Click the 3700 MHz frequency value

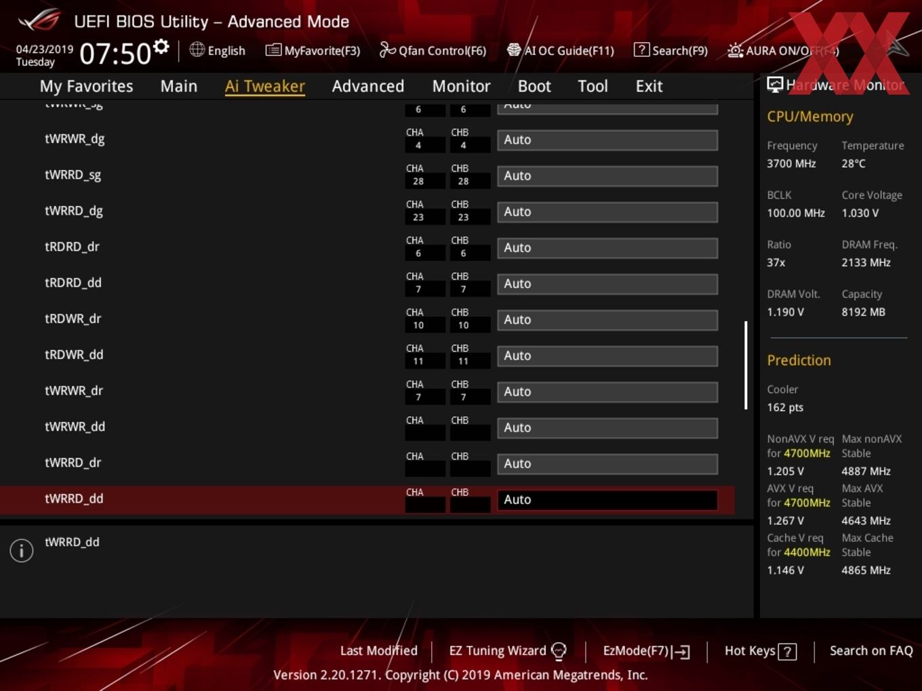tap(791, 163)
